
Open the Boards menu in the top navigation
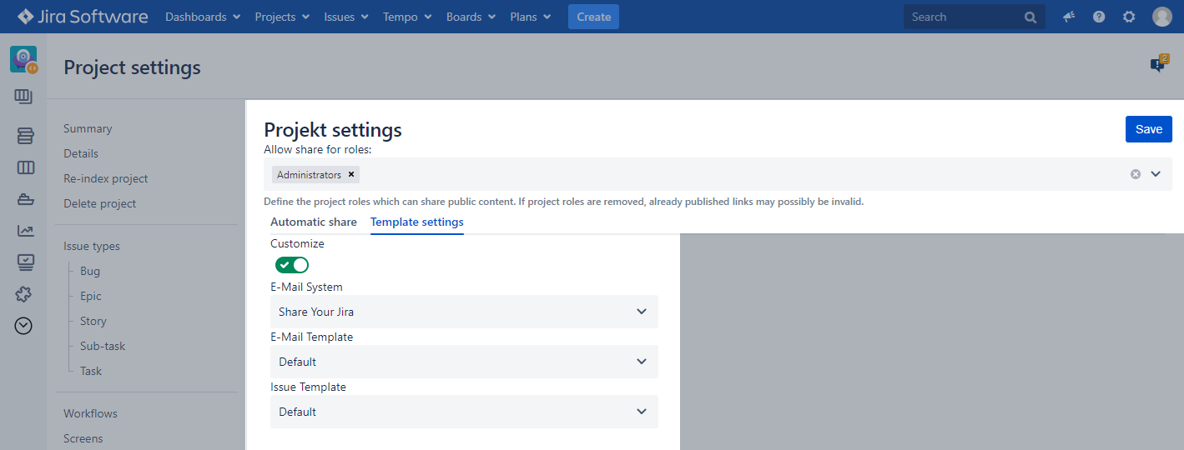click(x=471, y=17)
